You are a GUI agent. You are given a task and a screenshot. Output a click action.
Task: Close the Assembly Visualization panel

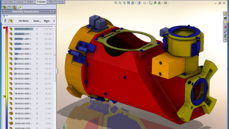(x=54, y=12)
